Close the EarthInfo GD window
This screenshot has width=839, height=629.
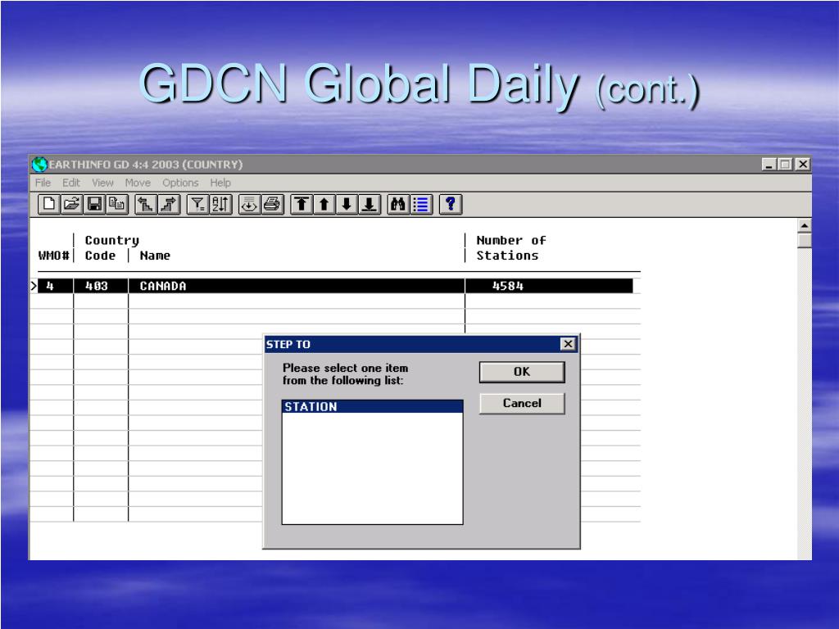(803, 165)
